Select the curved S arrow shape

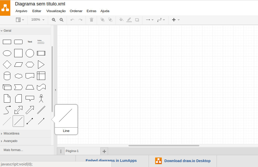click(x=7, y=110)
